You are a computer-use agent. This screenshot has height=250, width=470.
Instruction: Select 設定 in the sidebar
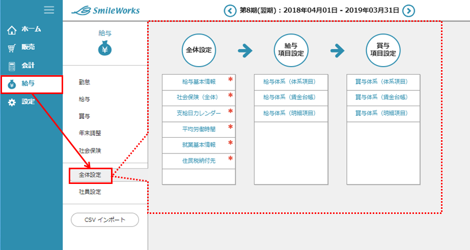[x=28, y=102]
